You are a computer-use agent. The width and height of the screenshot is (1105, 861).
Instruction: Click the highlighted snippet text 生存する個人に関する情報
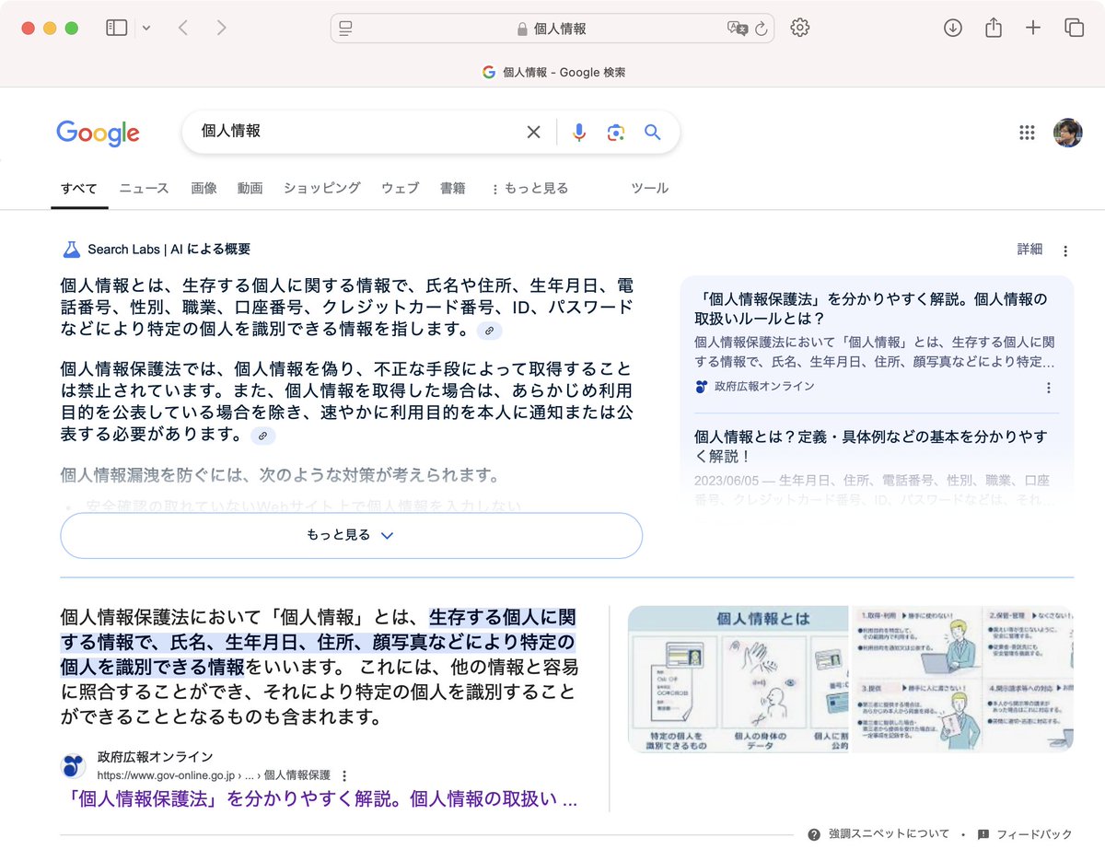[503, 617]
